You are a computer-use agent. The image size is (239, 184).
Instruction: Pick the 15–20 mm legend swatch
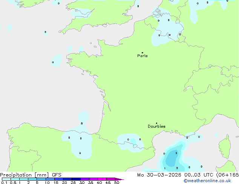click(x=58, y=179)
